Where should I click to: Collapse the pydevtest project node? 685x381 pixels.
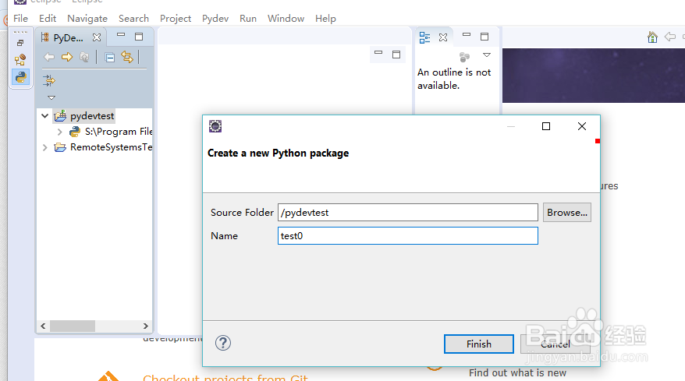coord(44,116)
